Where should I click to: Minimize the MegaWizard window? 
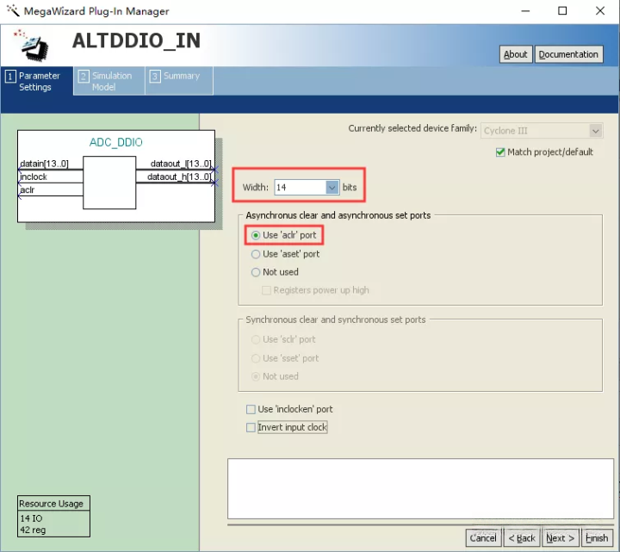coord(525,10)
